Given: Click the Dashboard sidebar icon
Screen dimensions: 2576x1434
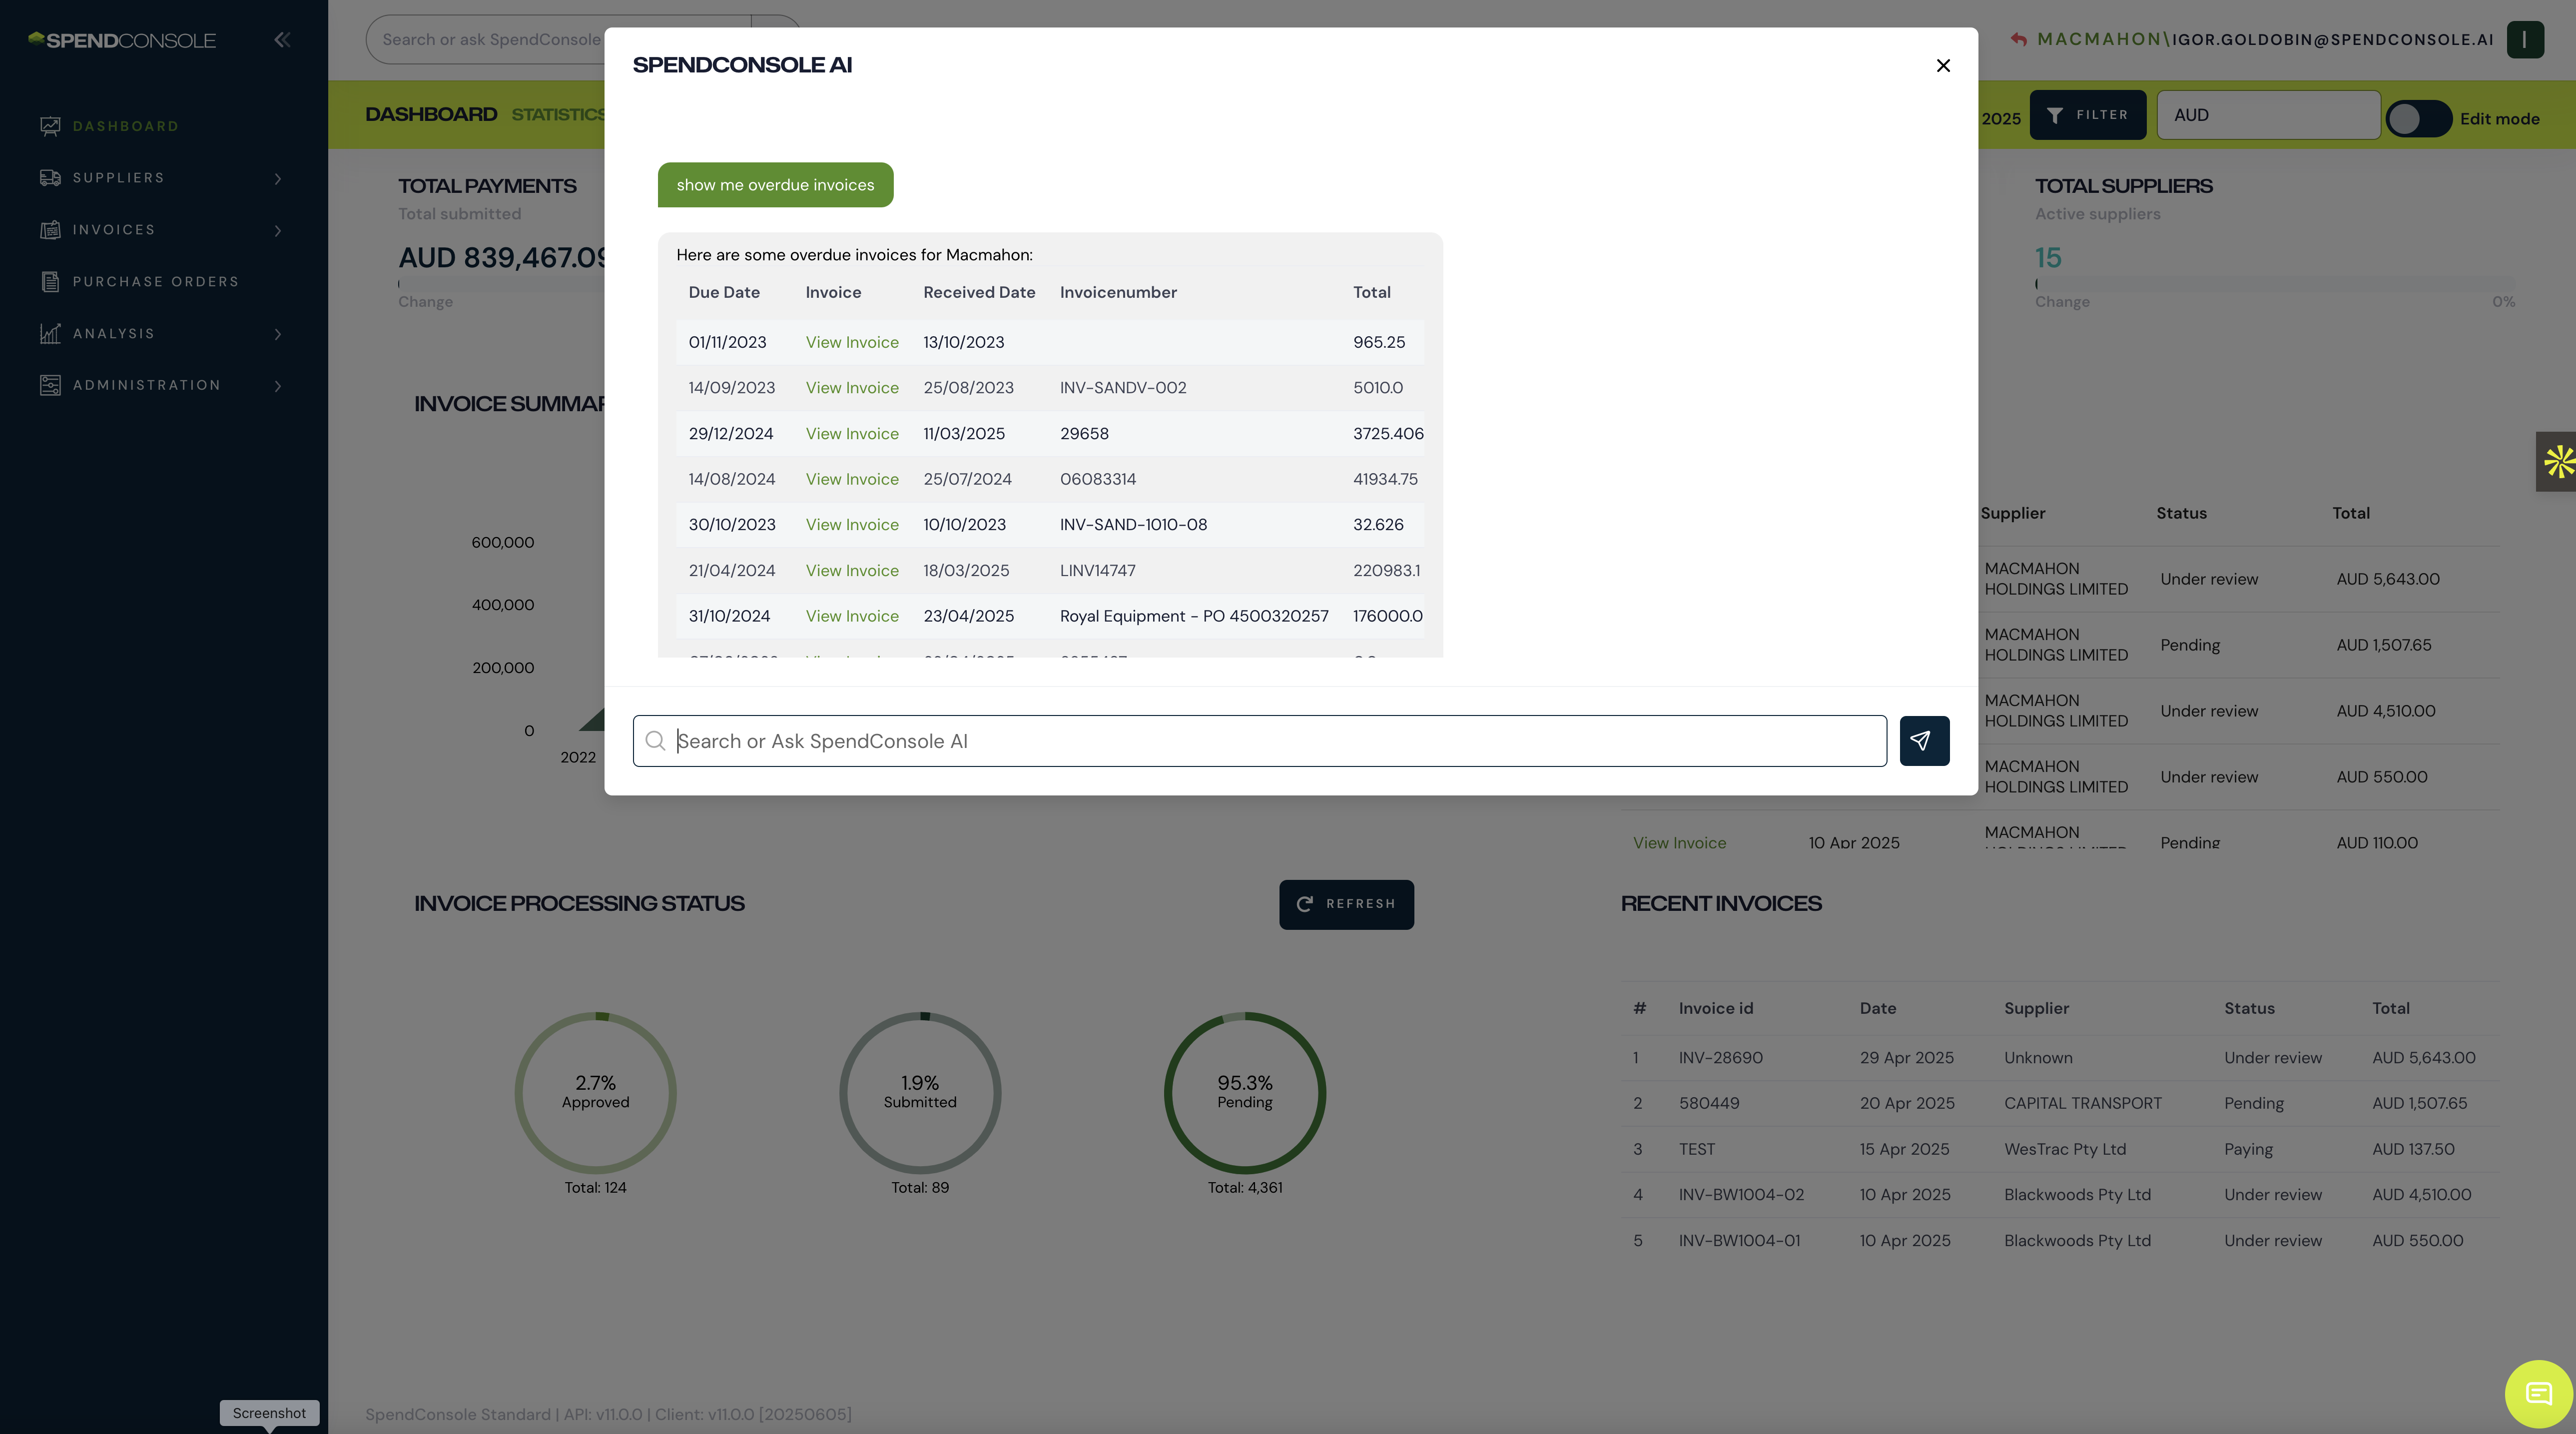Looking at the screenshot, I should [x=50, y=126].
